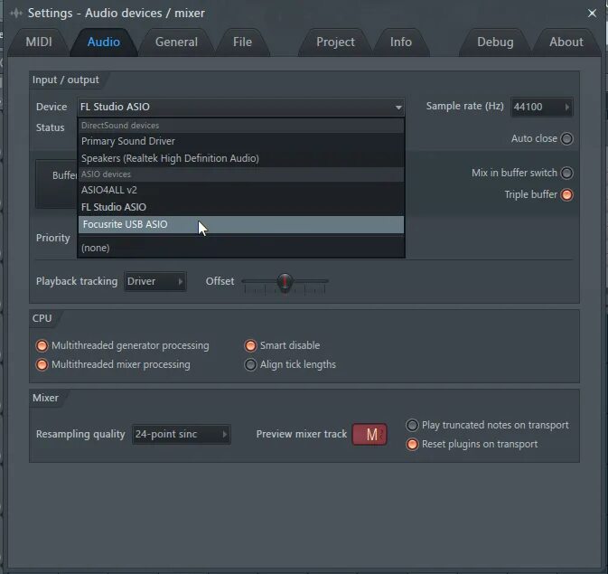Viewport: 608px width, 574px height.
Task: Pick FL Studio ASIO in the device list
Action: pos(241,207)
